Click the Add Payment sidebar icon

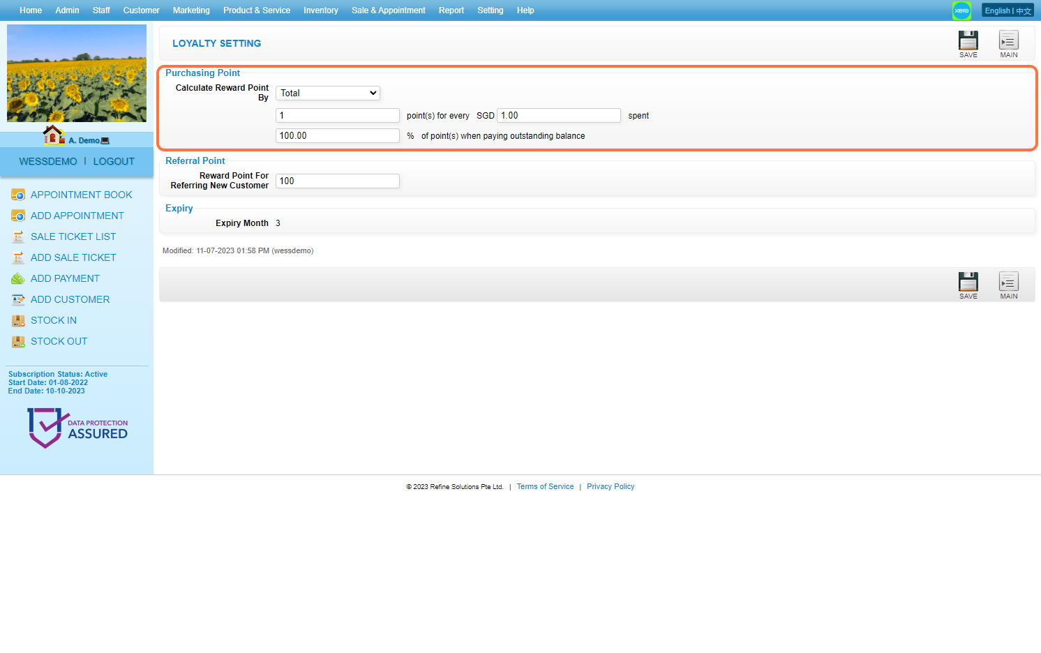click(18, 278)
